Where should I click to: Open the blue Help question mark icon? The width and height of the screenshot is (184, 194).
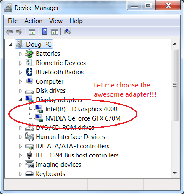coord(45,31)
